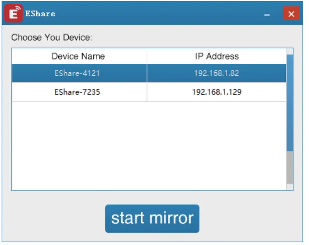Close the EShare window
This screenshot has height=245, width=309.
click(291, 14)
